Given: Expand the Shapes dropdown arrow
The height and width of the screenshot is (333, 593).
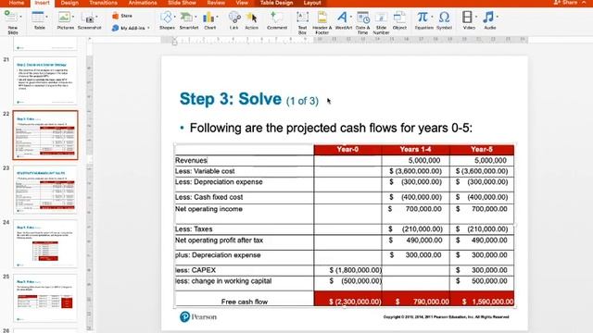Looking at the screenshot, I should click(175, 17).
